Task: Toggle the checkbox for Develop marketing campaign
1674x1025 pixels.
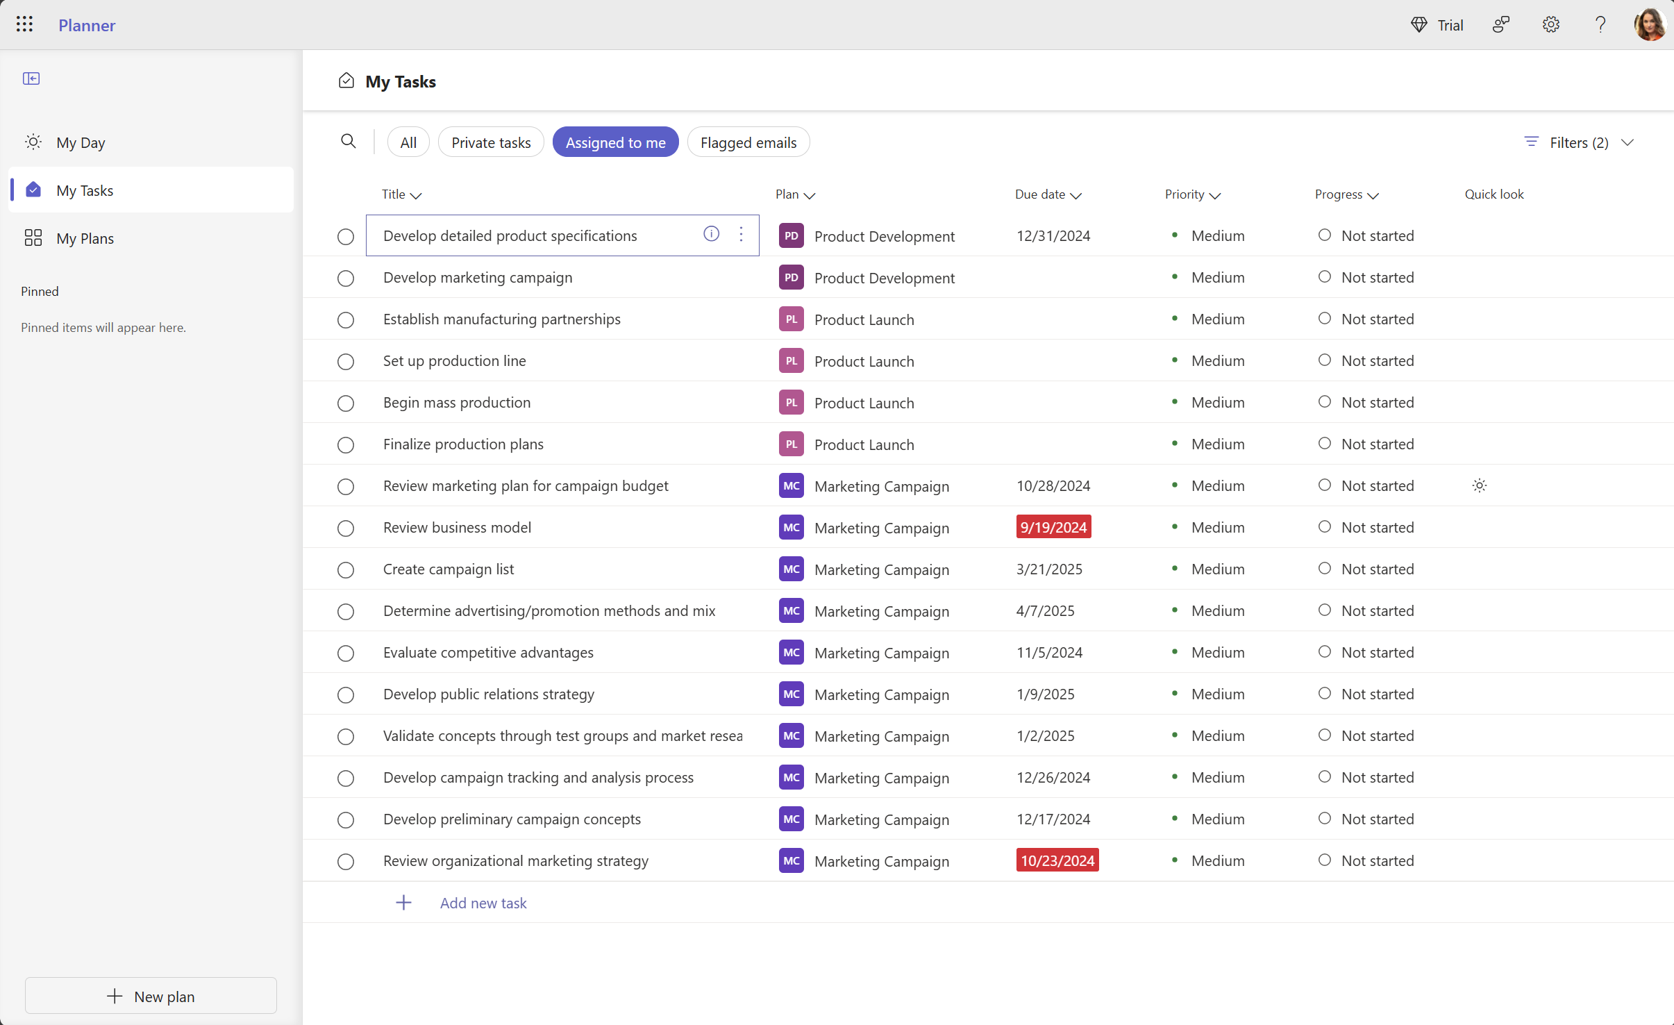Action: point(344,278)
